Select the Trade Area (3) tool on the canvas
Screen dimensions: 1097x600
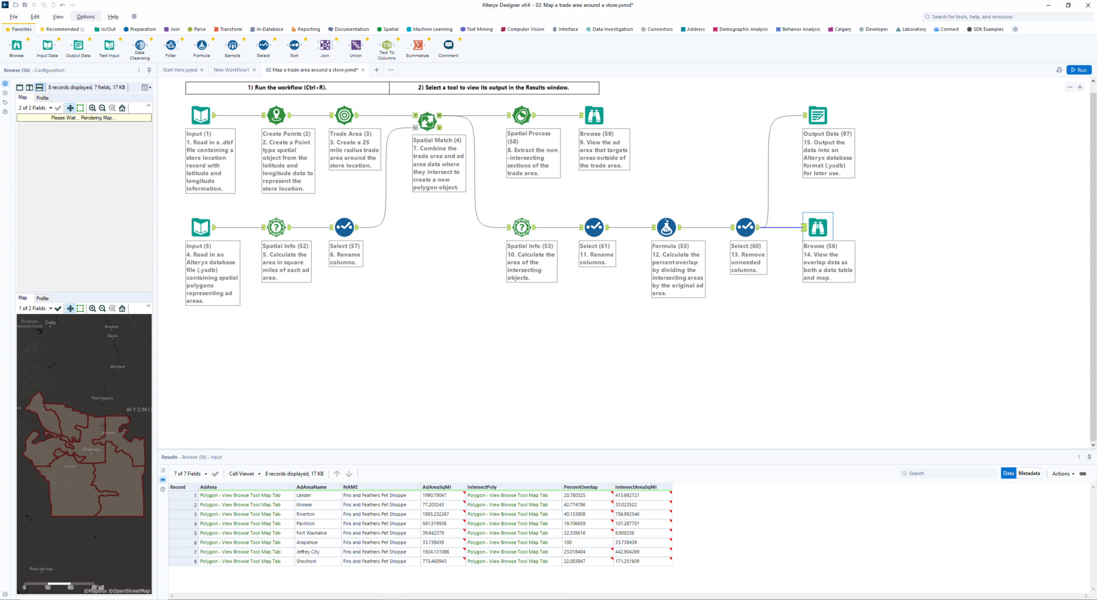(344, 115)
